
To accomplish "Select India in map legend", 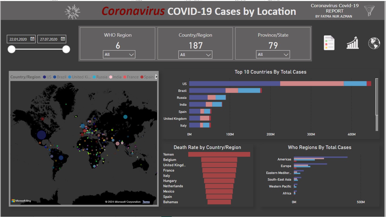I will click(115, 77).
